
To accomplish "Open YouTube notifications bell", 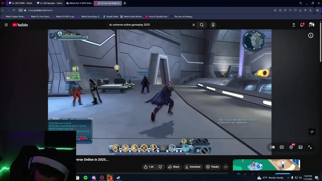I will (x=302, y=25).
